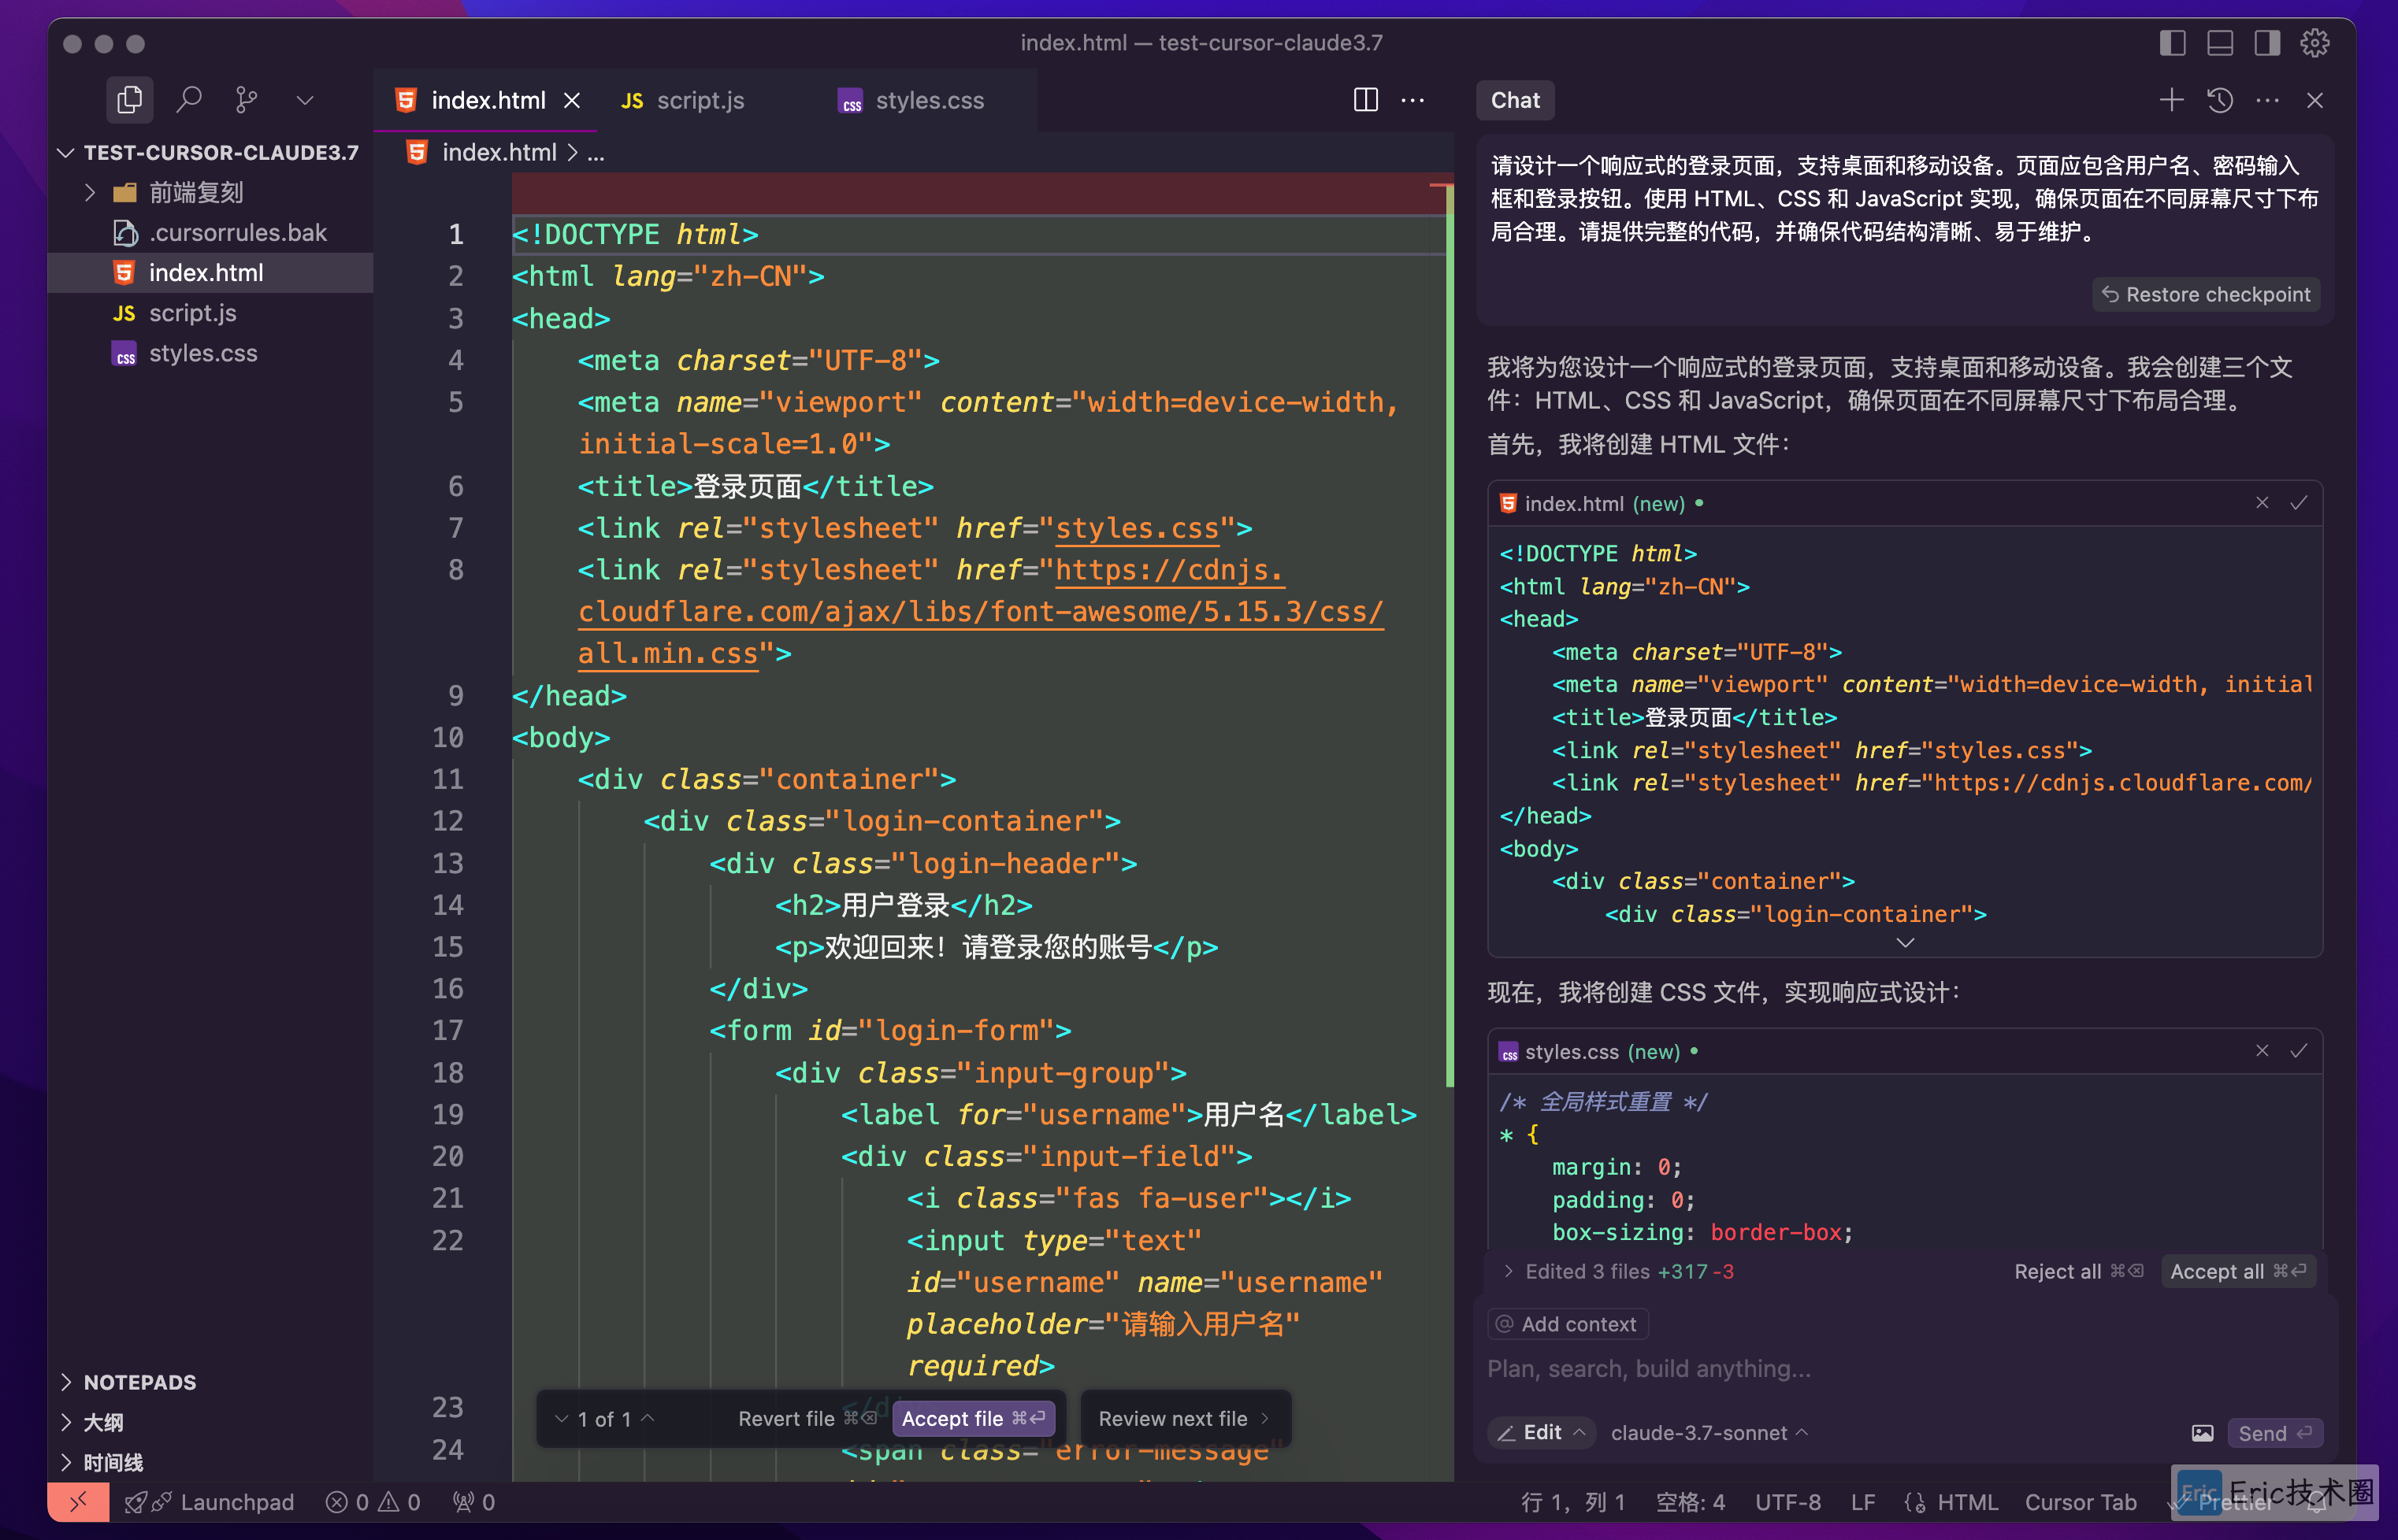Open editor more actions menu
The image size is (2398, 1540).
click(1412, 100)
